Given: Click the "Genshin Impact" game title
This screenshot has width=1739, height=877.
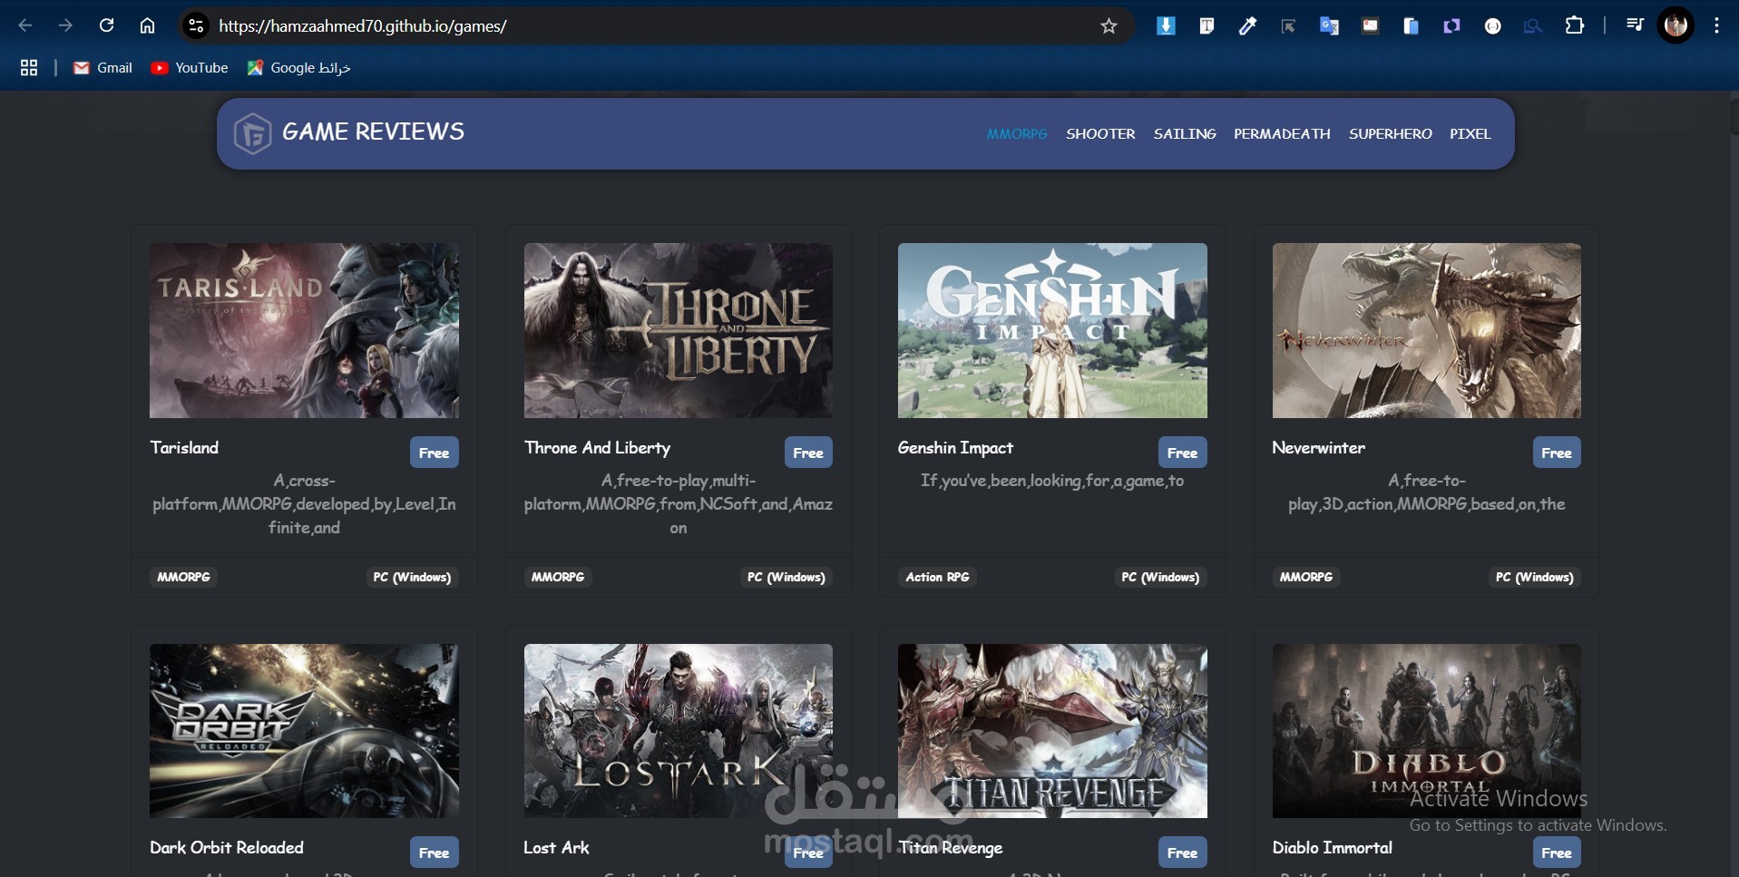Looking at the screenshot, I should point(955,448).
